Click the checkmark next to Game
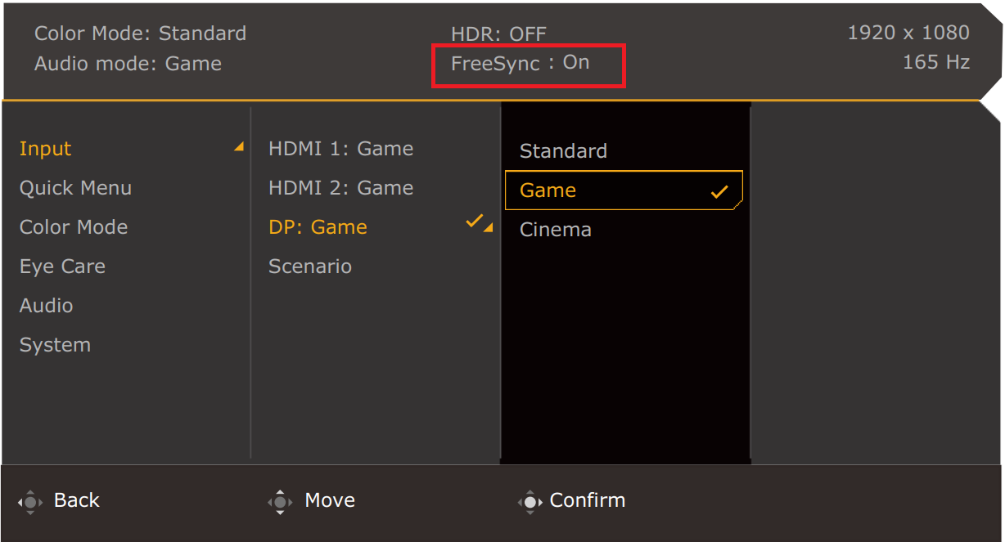Viewport: 1005px width, 542px height. click(x=719, y=192)
